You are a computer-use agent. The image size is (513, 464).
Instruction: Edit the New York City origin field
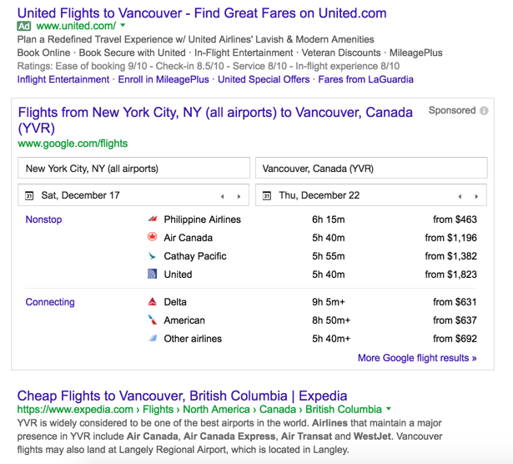tap(133, 169)
